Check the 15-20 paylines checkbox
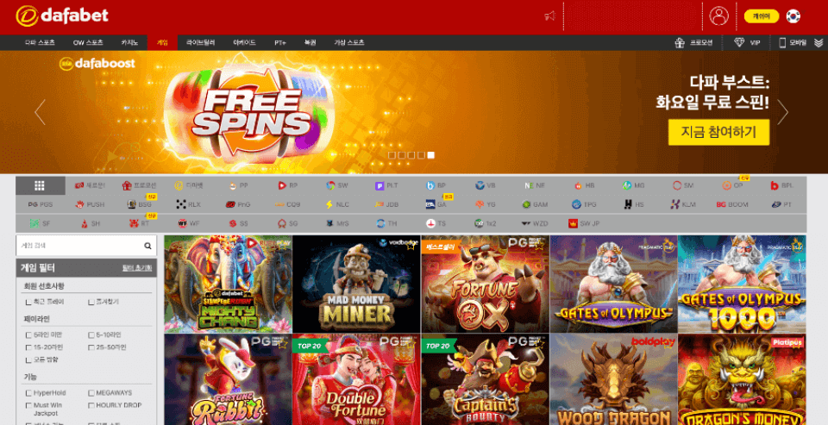 (28, 347)
